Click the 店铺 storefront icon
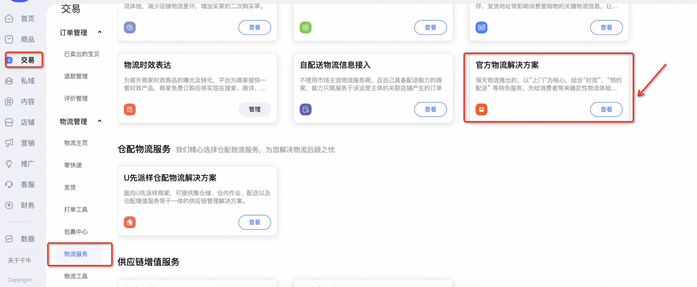This screenshot has width=697, height=287. click(9, 122)
